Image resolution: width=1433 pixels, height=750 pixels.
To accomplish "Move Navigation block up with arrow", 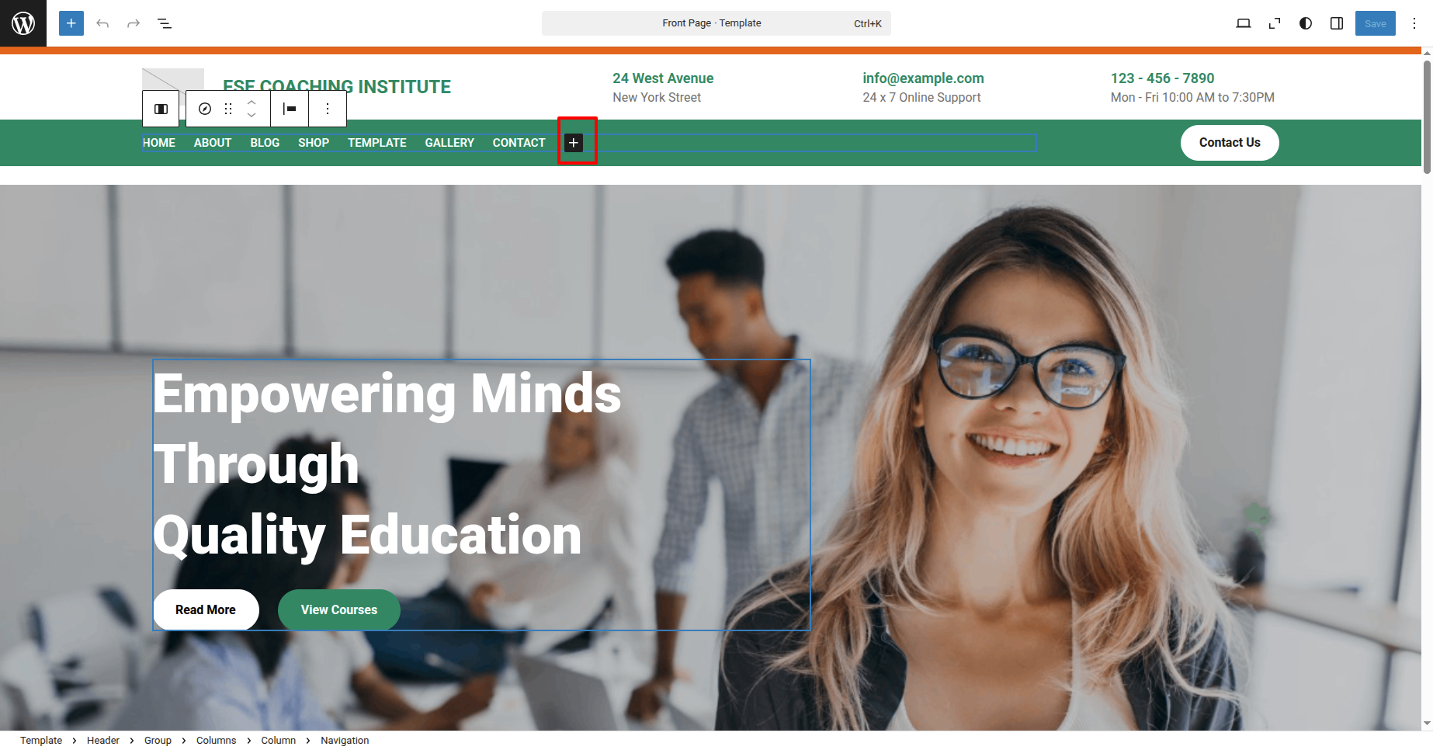I will [x=252, y=102].
